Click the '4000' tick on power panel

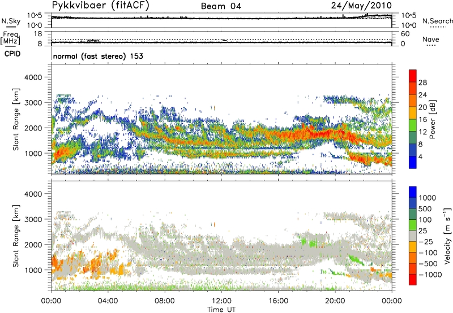click(x=33, y=77)
